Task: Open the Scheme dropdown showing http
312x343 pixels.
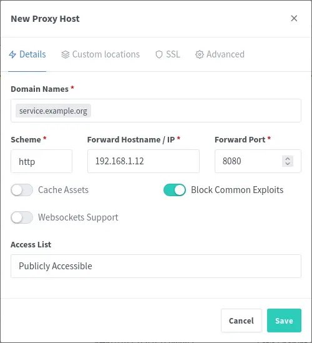Action: [x=42, y=161]
